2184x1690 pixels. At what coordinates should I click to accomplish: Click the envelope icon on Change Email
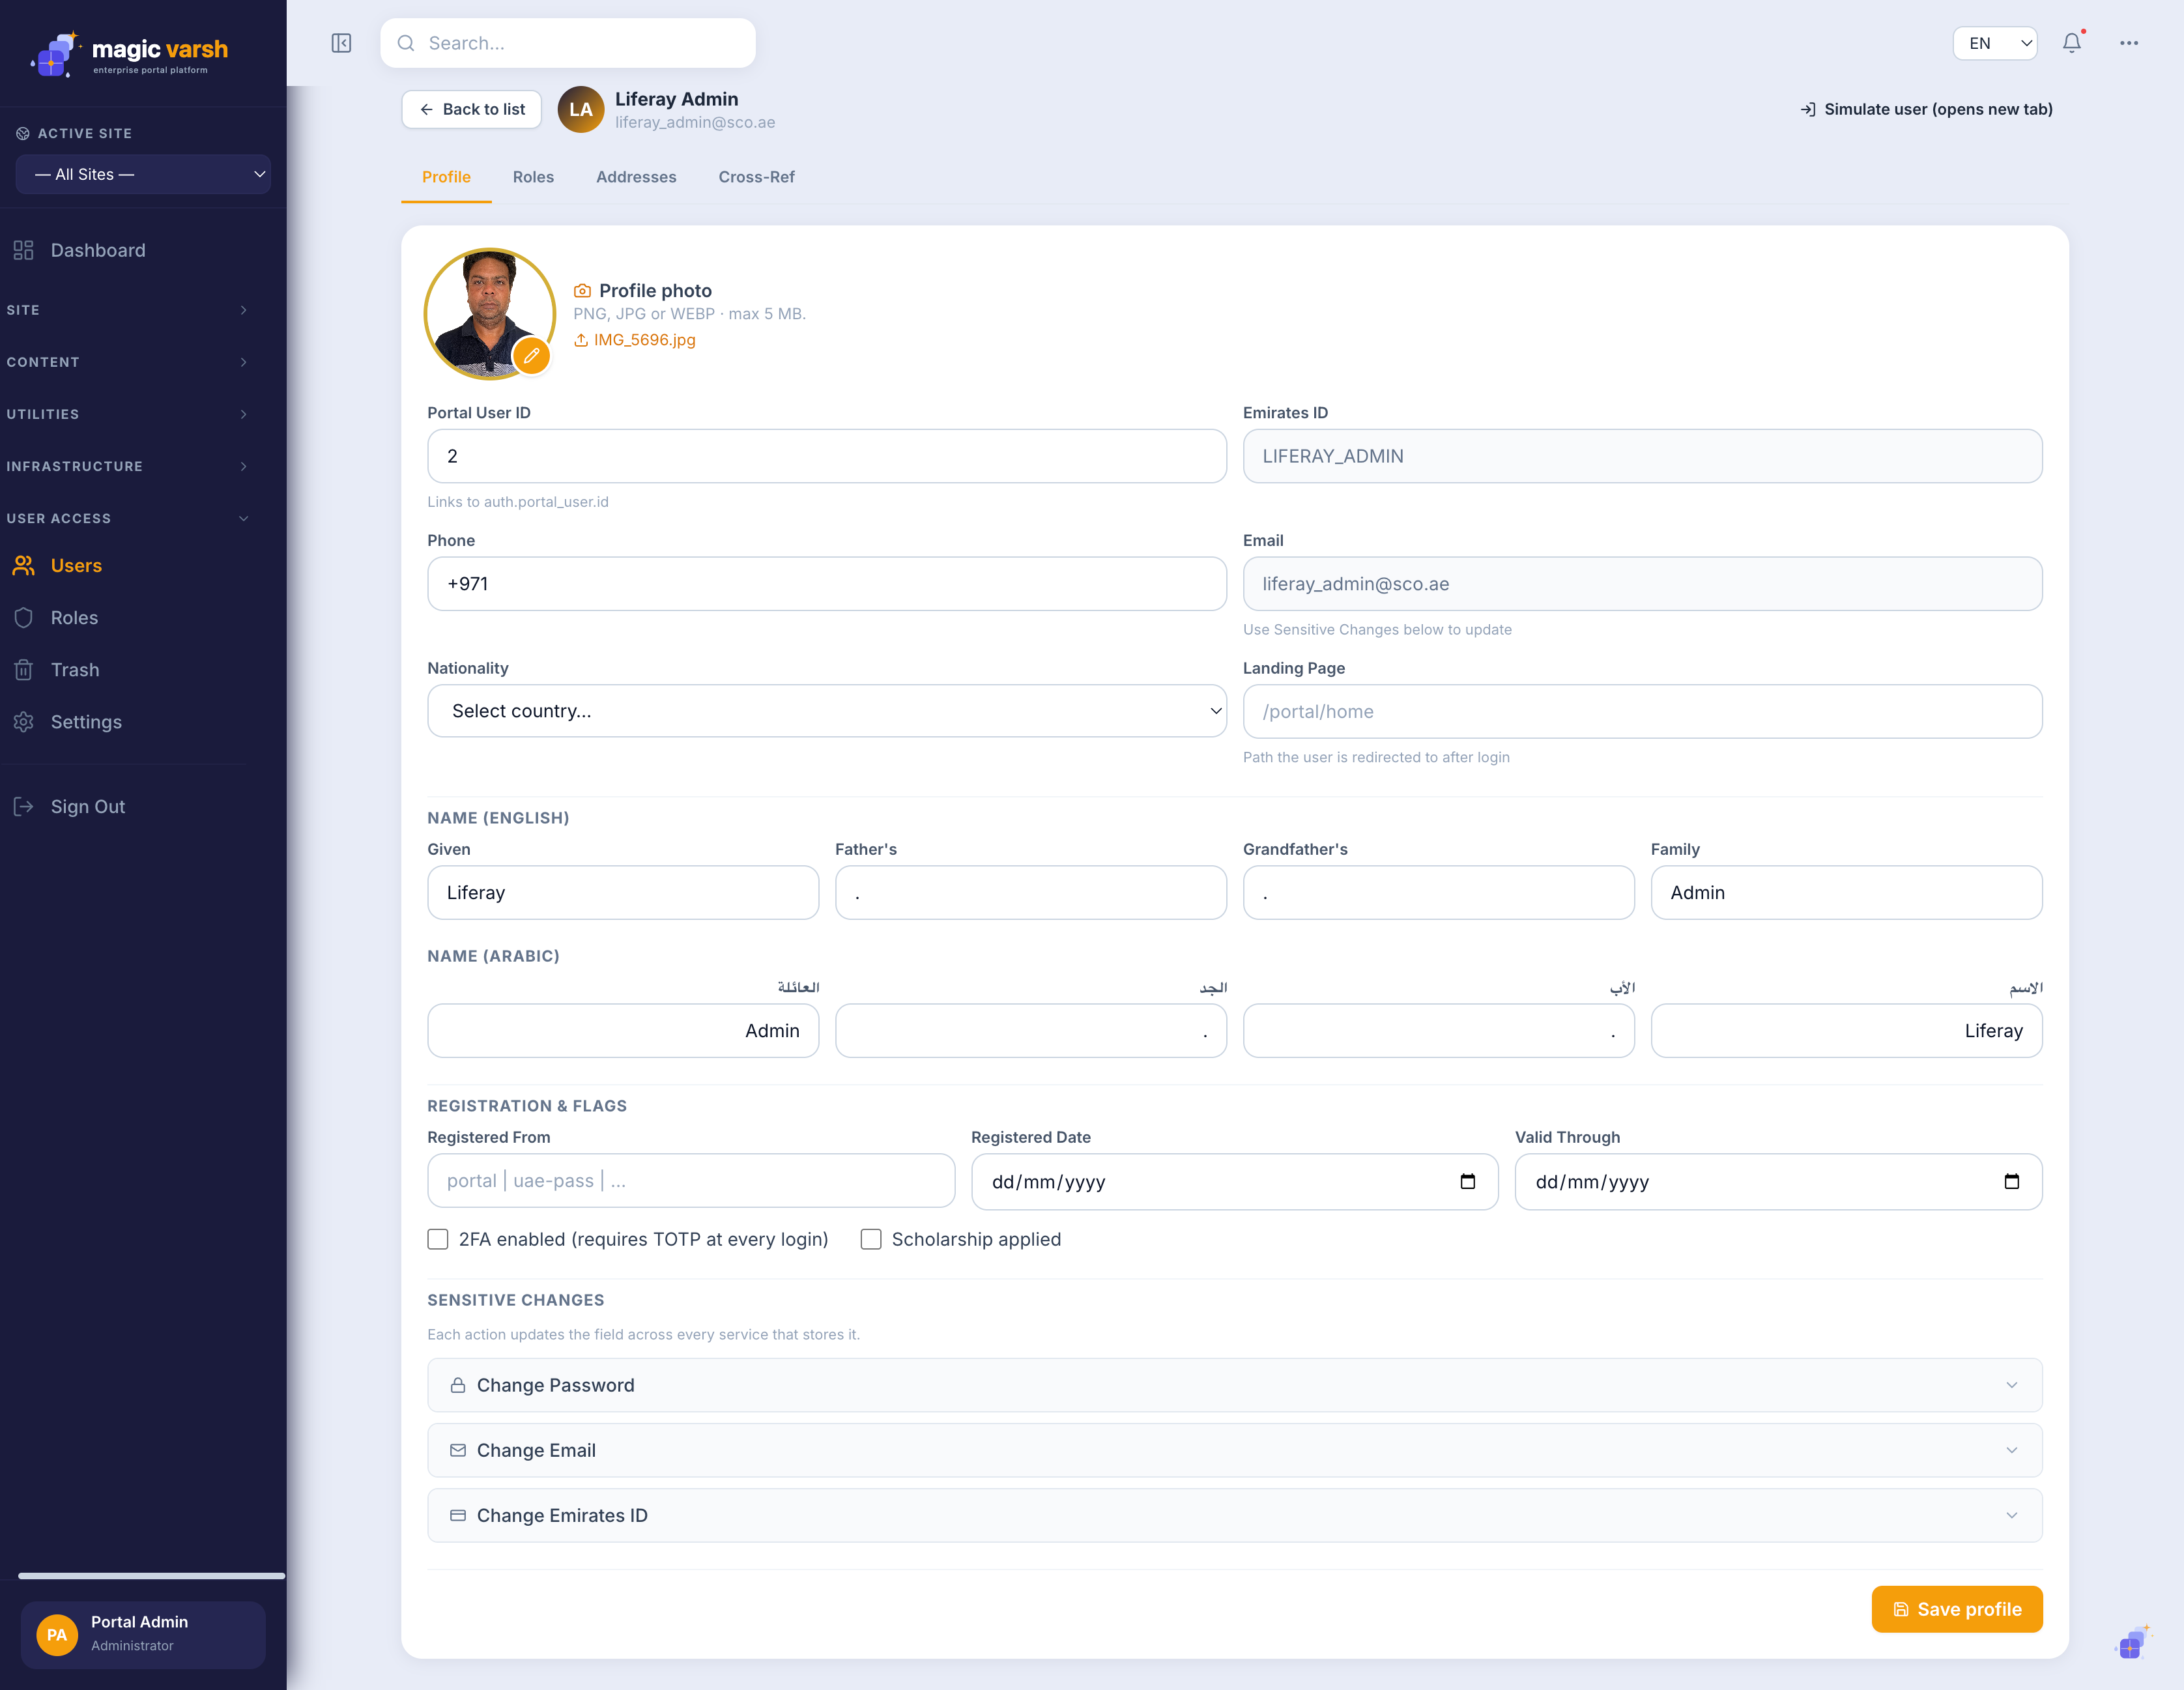(458, 1450)
